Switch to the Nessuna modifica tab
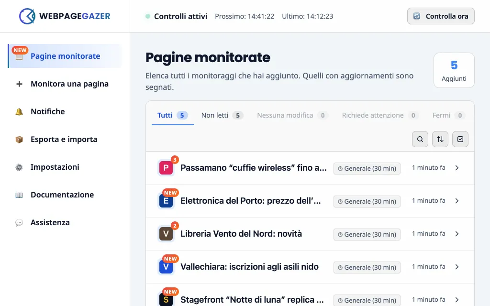The height and width of the screenshot is (306, 490). [292, 115]
